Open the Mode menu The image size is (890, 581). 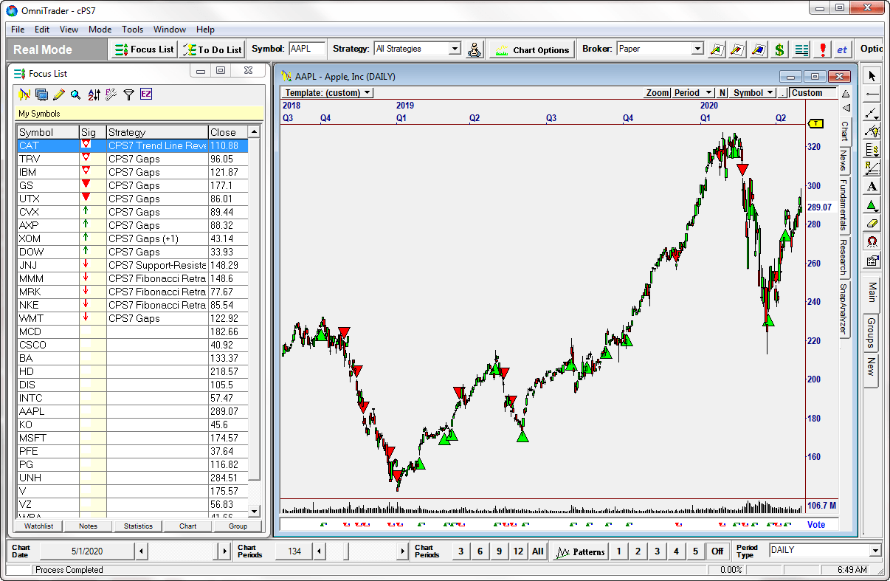pyautogui.click(x=100, y=30)
